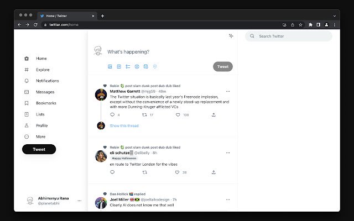The image size is (354, 221).
Task: Click the Happy Halloween label
Action: coord(124,159)
